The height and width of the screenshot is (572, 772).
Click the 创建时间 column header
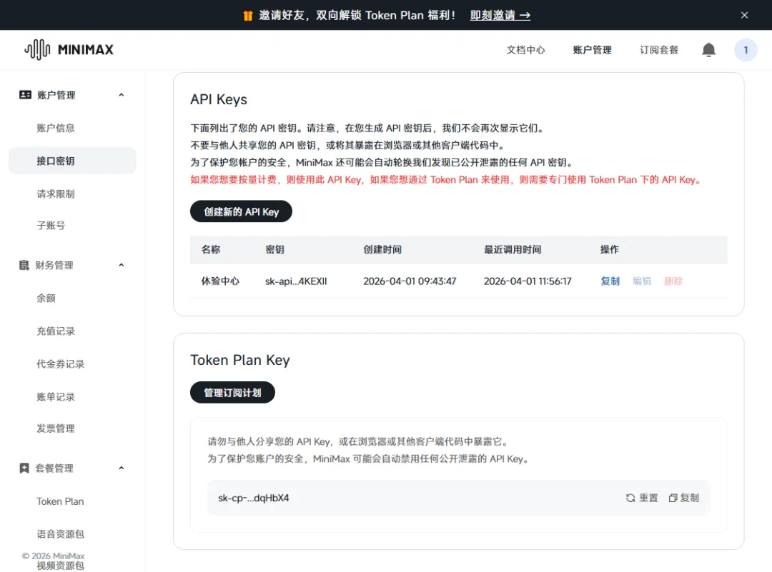[382, 249]
